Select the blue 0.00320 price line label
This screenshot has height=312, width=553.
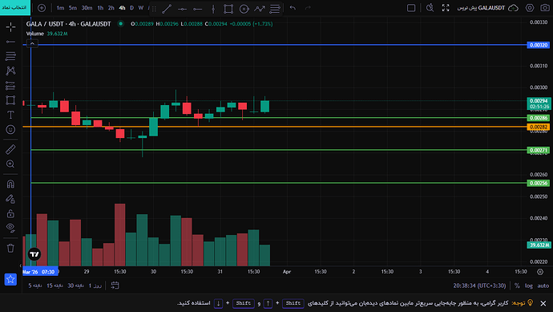click(x=539, y=45)
